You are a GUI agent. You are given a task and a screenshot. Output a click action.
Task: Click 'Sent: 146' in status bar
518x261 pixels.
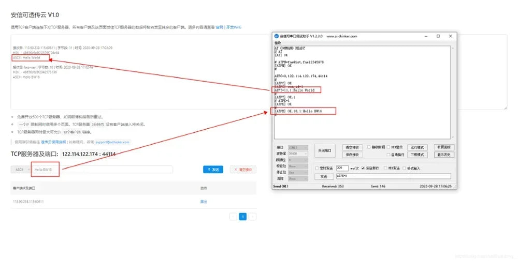378,187
